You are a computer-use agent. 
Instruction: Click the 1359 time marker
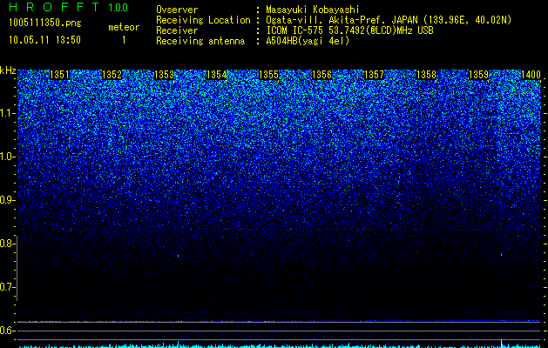pyautogui.click(x=478, y=75)
